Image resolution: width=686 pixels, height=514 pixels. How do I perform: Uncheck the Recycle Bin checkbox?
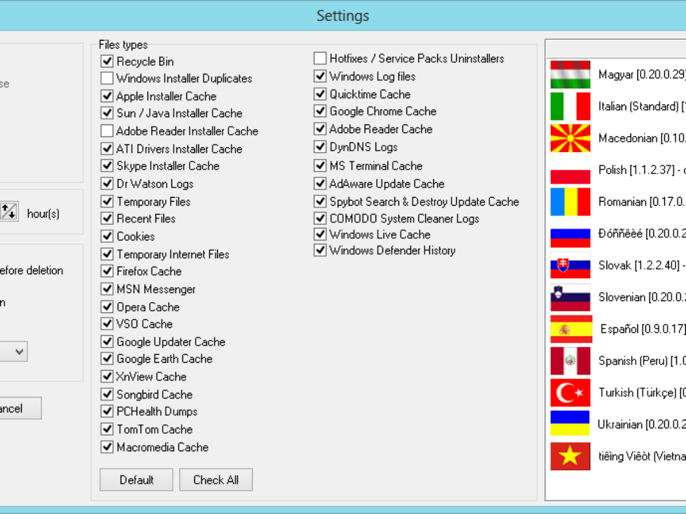107,61
